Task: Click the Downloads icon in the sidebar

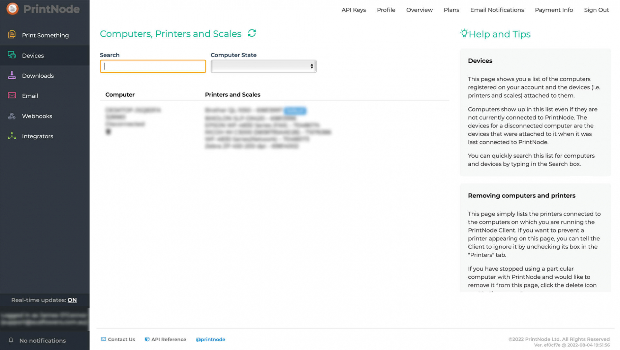Action: pyautogui.click(x=12, y=75)
